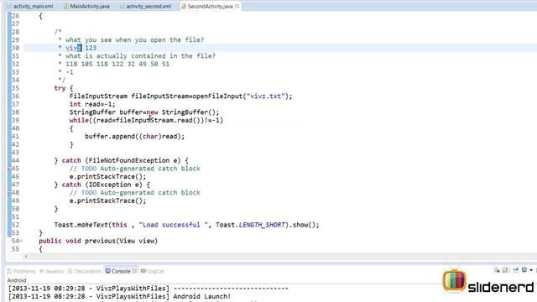
Task: Click e.printStackTrace() on line 46
Action: 108,177
